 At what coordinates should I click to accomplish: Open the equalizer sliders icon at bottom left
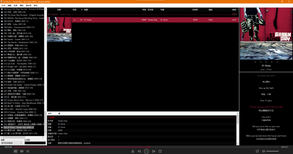(28, 151)
